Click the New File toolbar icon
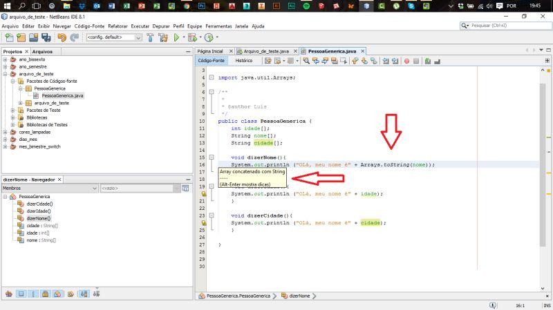Image resolution: width=553 pixels, height=310 pixels. (x=9, y=37)
